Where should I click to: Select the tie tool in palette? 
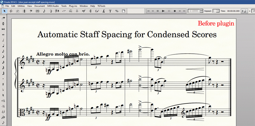(3, 112)
